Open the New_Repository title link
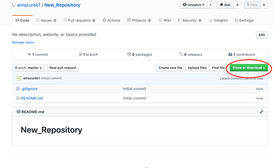This screenshot has height=168, width=274. pyautogui.click(x=62, y=5)
